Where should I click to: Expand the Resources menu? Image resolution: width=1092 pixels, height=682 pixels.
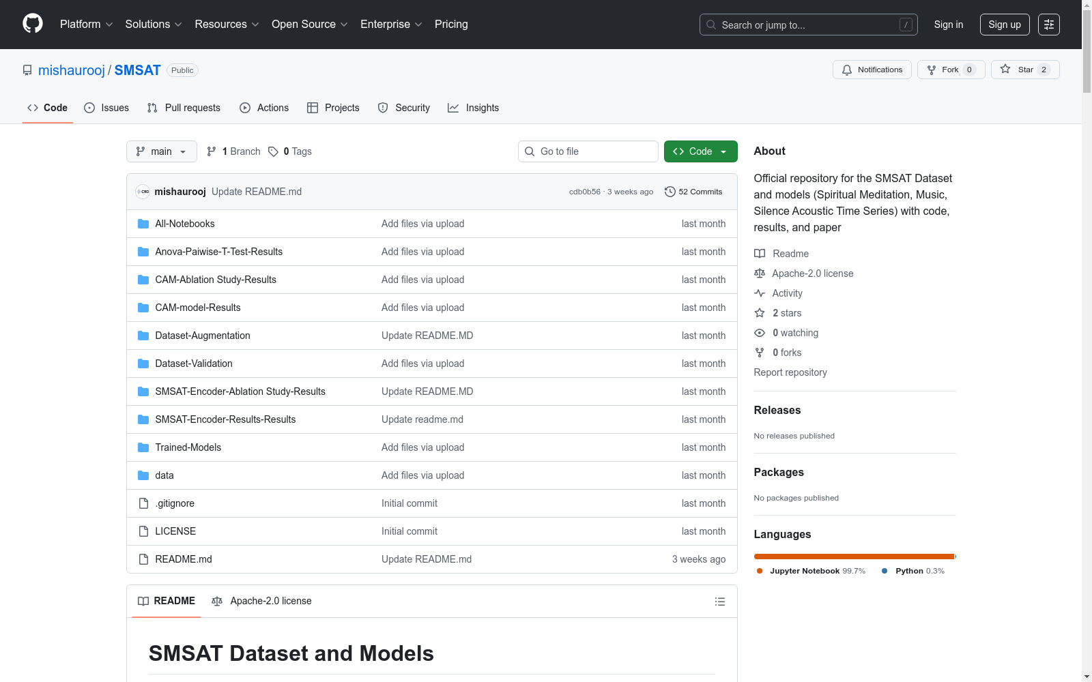coord(227,24)
